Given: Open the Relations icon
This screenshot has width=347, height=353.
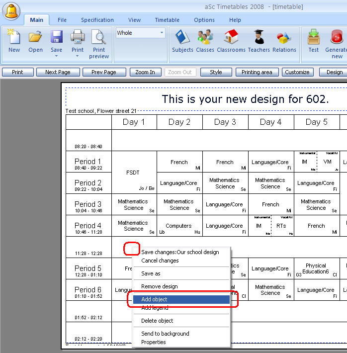Looking at the screenshot, I should 284,37.
